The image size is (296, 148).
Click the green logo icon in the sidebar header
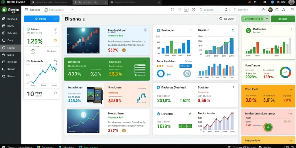[x=4, y=10]
